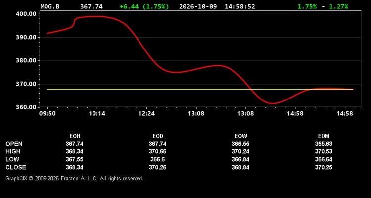Click the CLOSE row label
Screen dimensions: 371x198
pos(16,167)
